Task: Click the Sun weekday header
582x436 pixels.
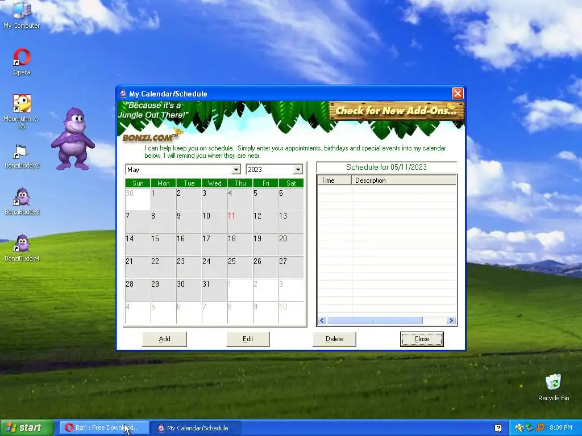Action: 138,183
